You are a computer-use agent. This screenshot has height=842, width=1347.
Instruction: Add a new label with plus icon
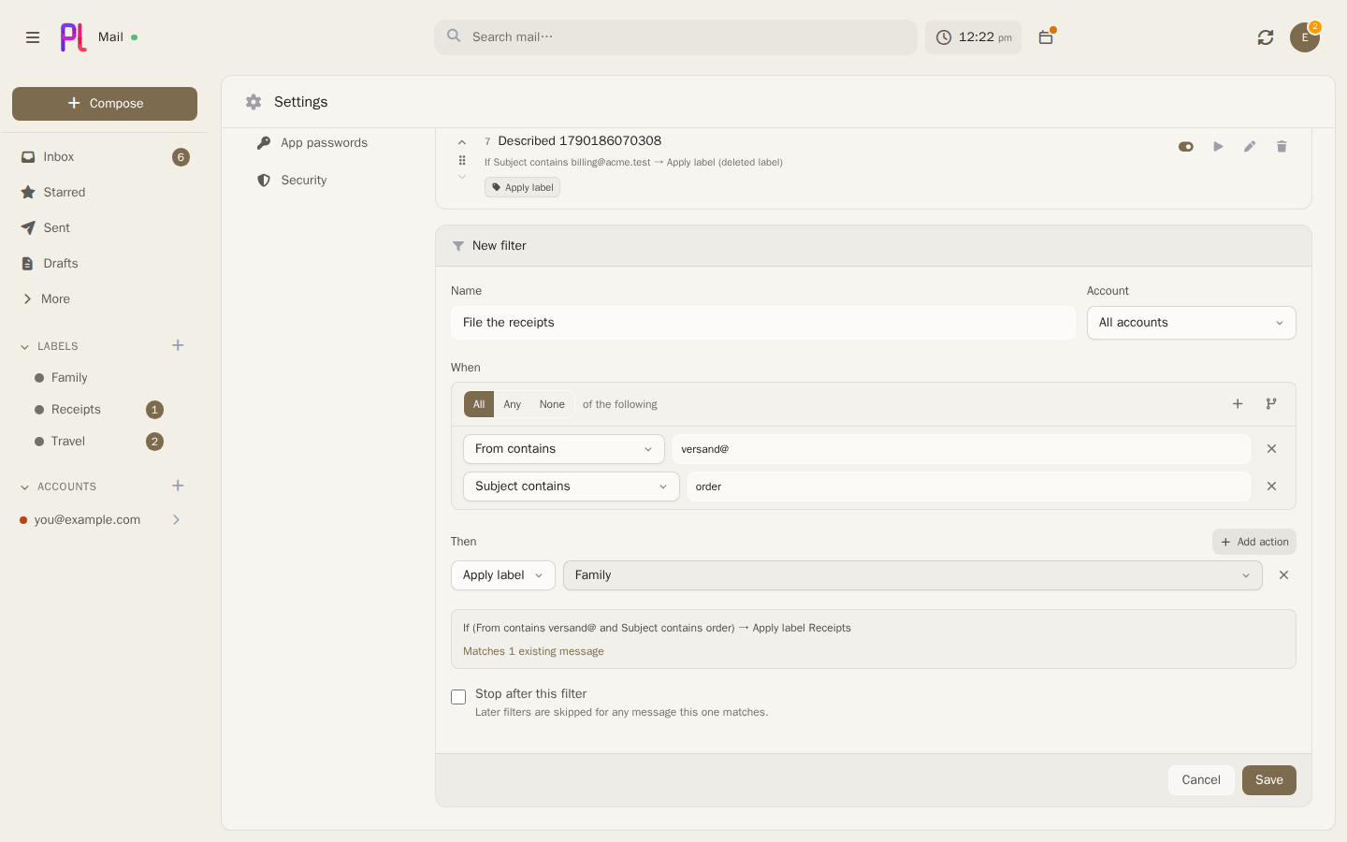tap(178, 345)
